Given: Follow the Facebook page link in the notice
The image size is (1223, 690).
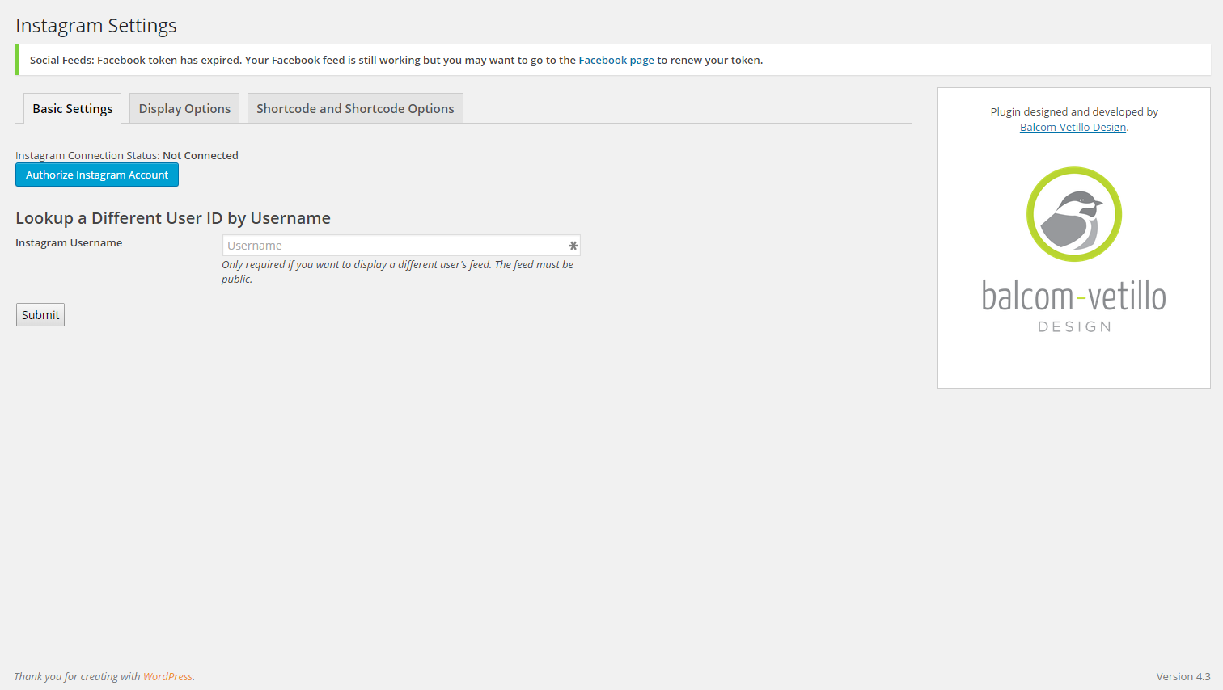Looking at the screenshot, I should [x=616, y=61].
